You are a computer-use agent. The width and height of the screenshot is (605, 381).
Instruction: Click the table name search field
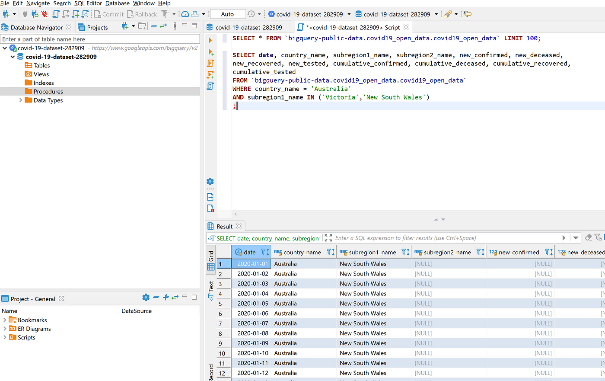click(x=100, y=39)
